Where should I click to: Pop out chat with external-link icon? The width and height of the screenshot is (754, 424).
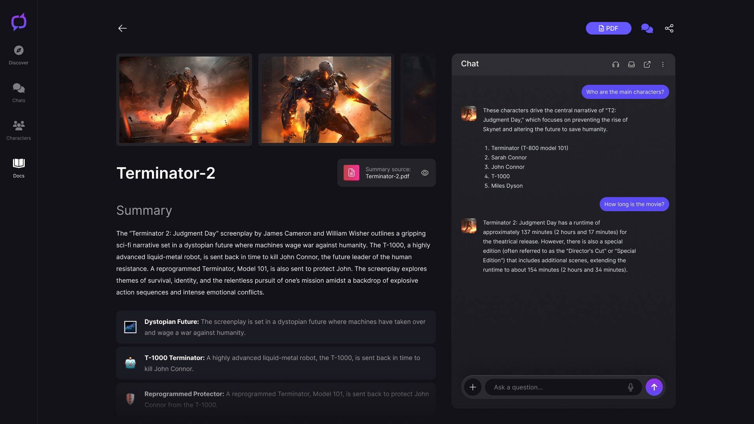click(647, 64)
